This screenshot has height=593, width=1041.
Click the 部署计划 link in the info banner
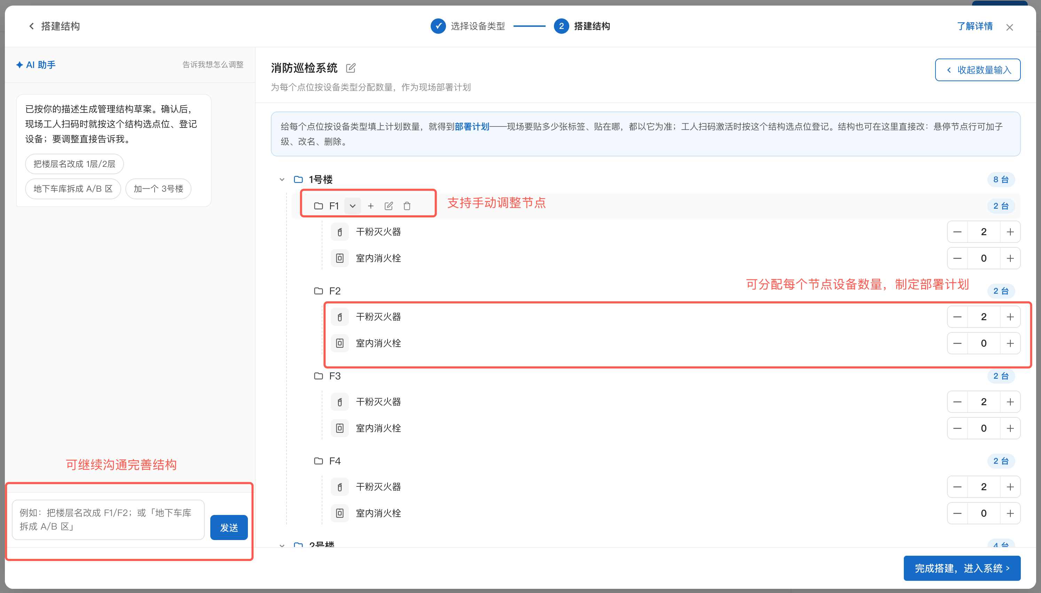pyautogui.click(x=472, y=127)
